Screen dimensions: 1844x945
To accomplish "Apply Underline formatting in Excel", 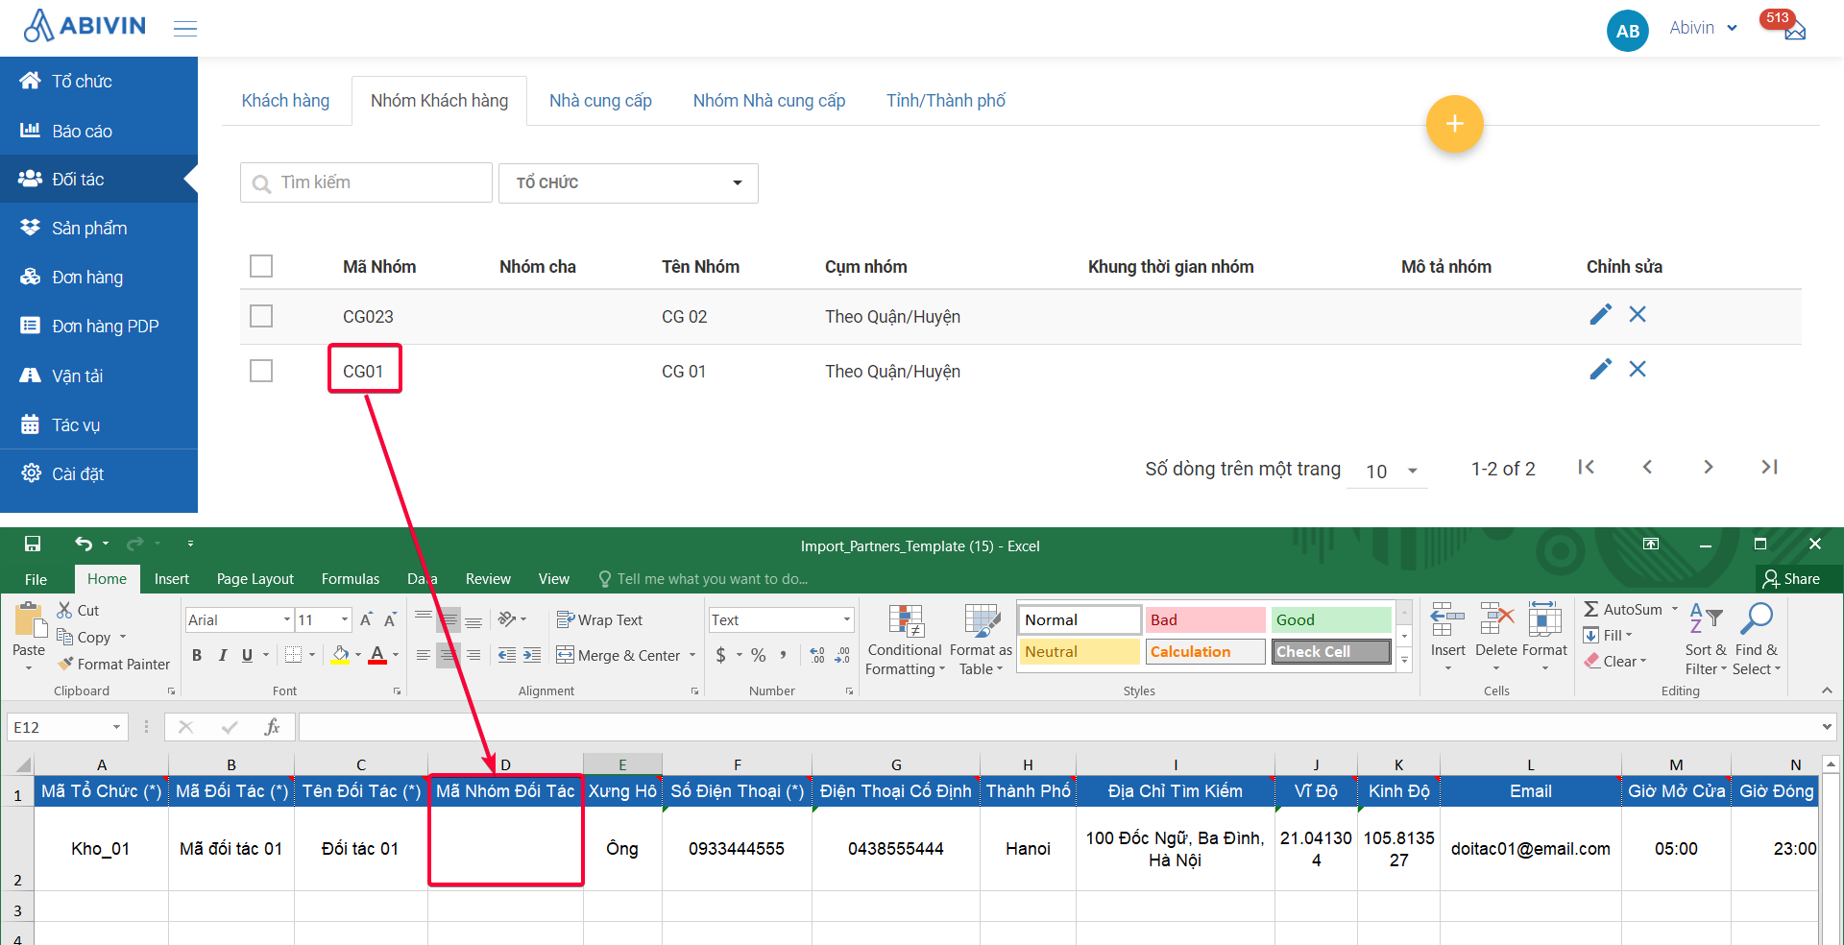I will [x=247, y=655].
